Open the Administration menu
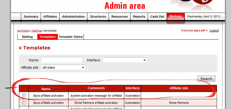Screen dimensions: 231x109 pyautogui.click(x=73, y=16)
